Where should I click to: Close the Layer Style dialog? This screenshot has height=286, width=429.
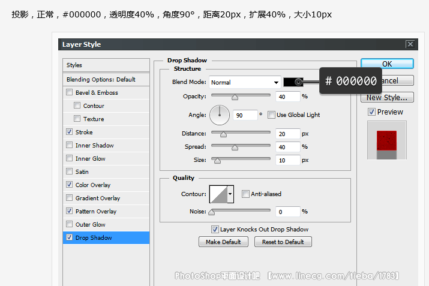click(410, 44)
